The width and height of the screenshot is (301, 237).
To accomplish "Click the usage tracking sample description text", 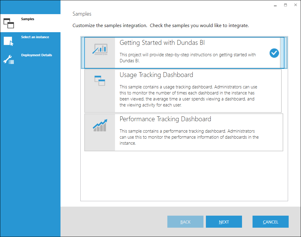I will 188,96.
